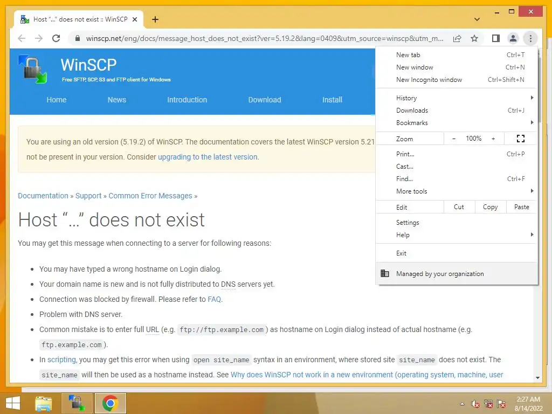
Task: Choose Cast... from the menu
Action: 457,166
